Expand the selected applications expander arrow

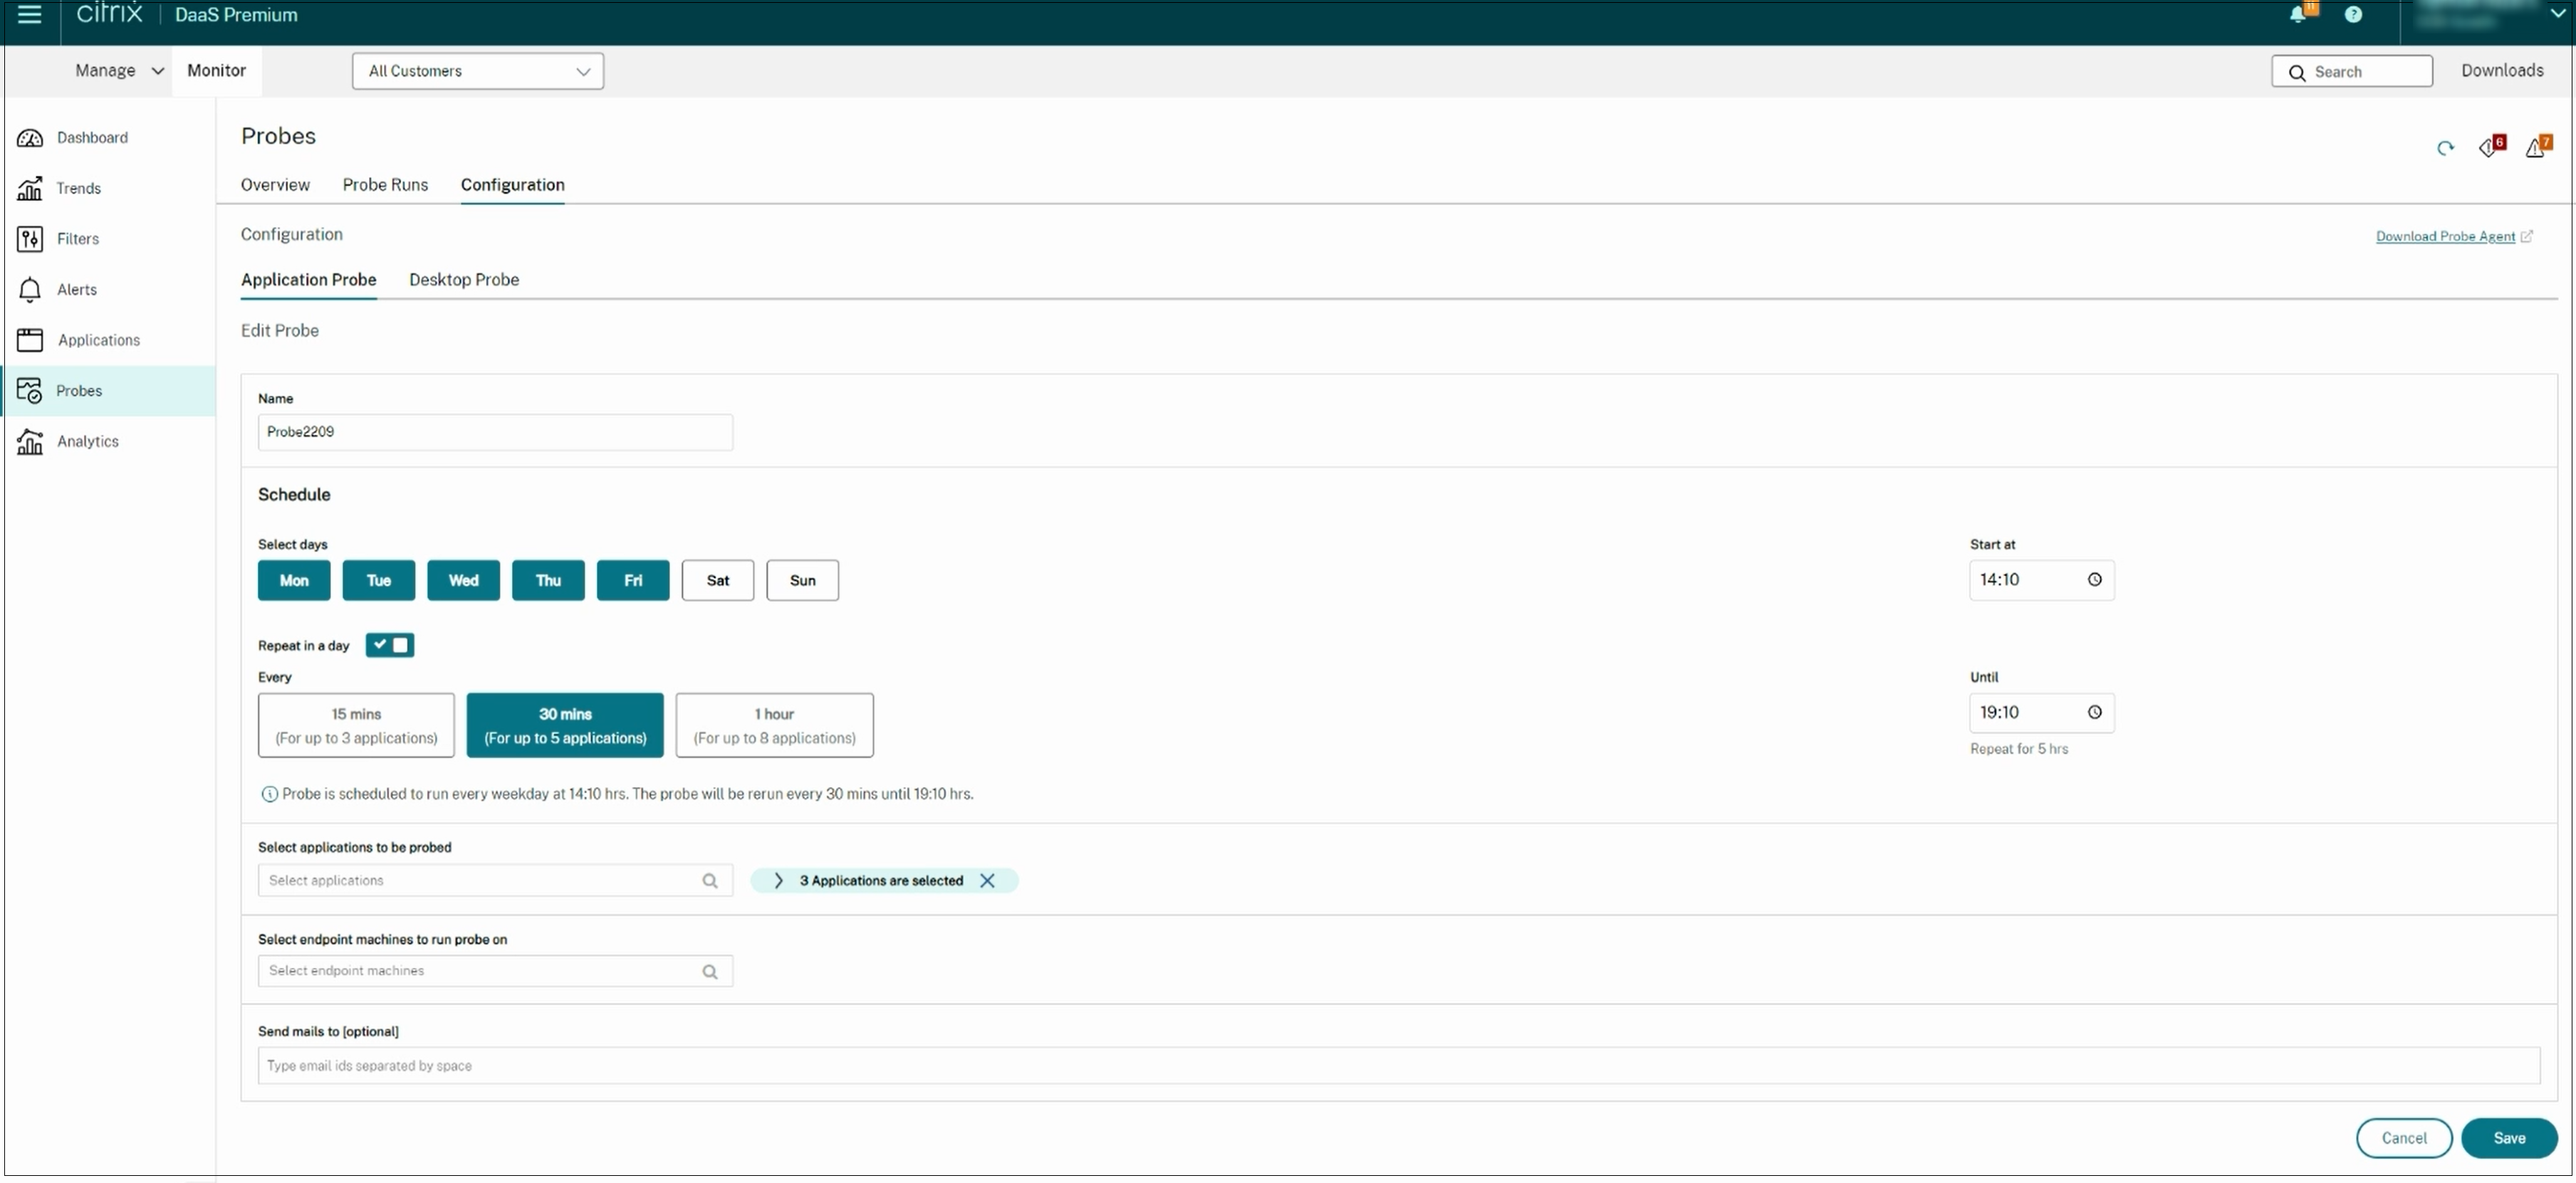[x=777, y=879]
